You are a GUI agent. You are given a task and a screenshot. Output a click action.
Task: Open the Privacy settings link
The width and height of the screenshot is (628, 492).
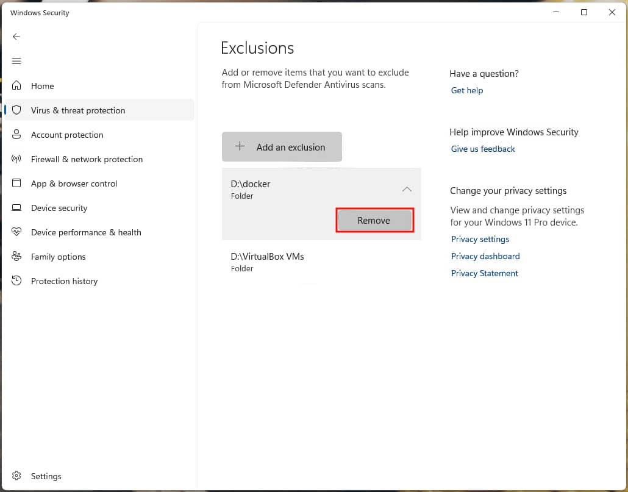pyautogui.click(x=480, y=240)
